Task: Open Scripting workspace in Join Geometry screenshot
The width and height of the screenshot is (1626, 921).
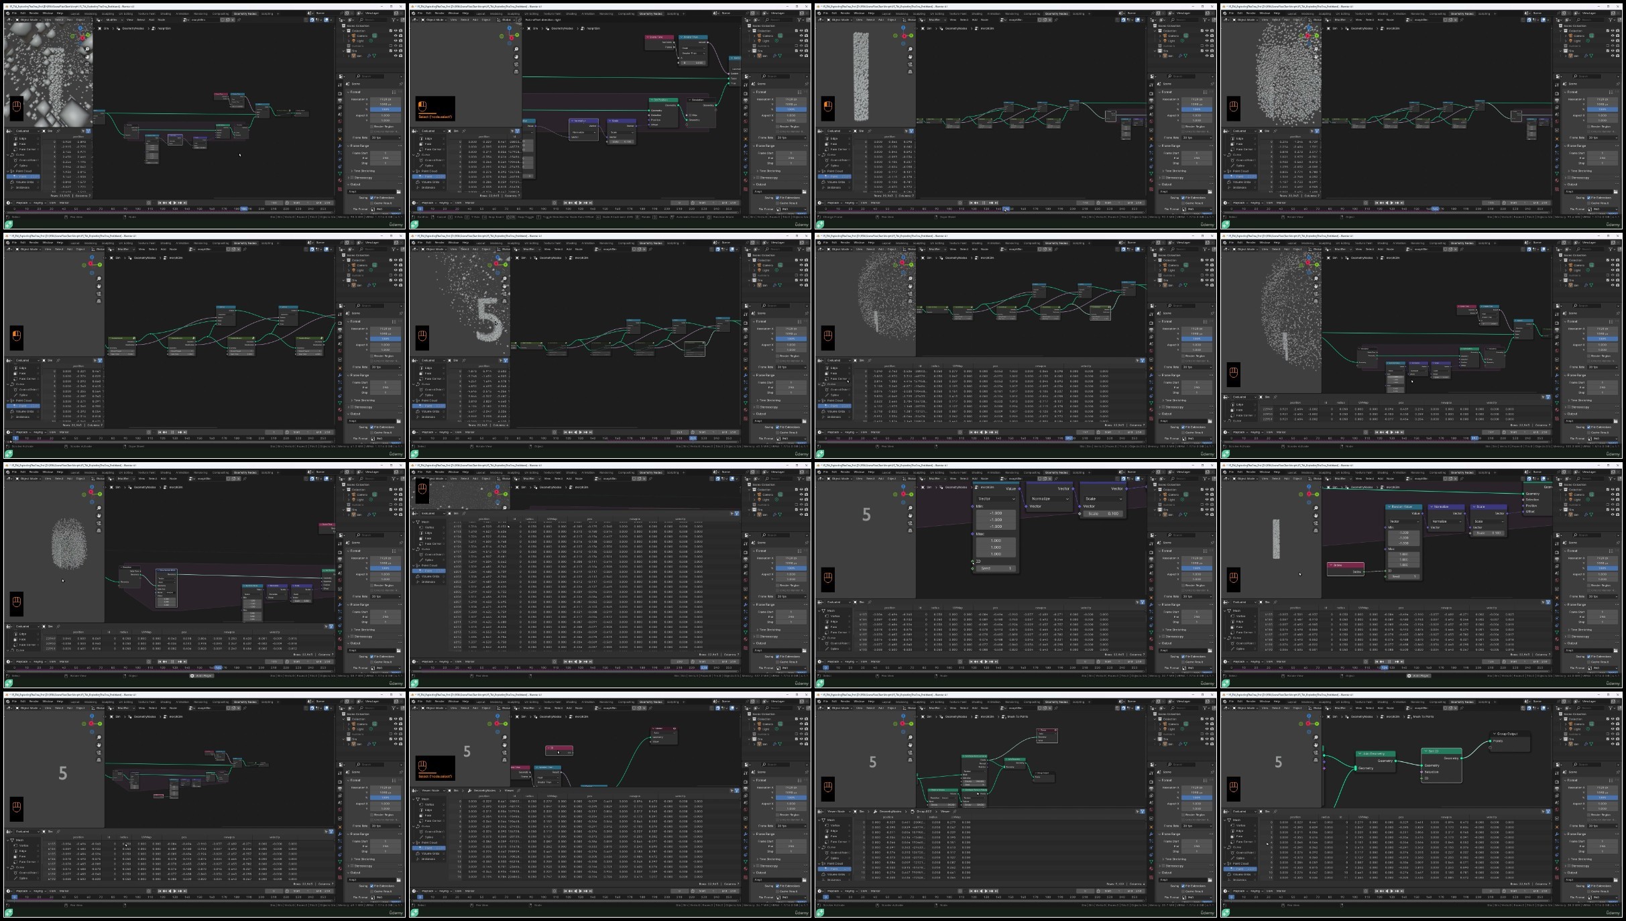Action: (1484, 702)
